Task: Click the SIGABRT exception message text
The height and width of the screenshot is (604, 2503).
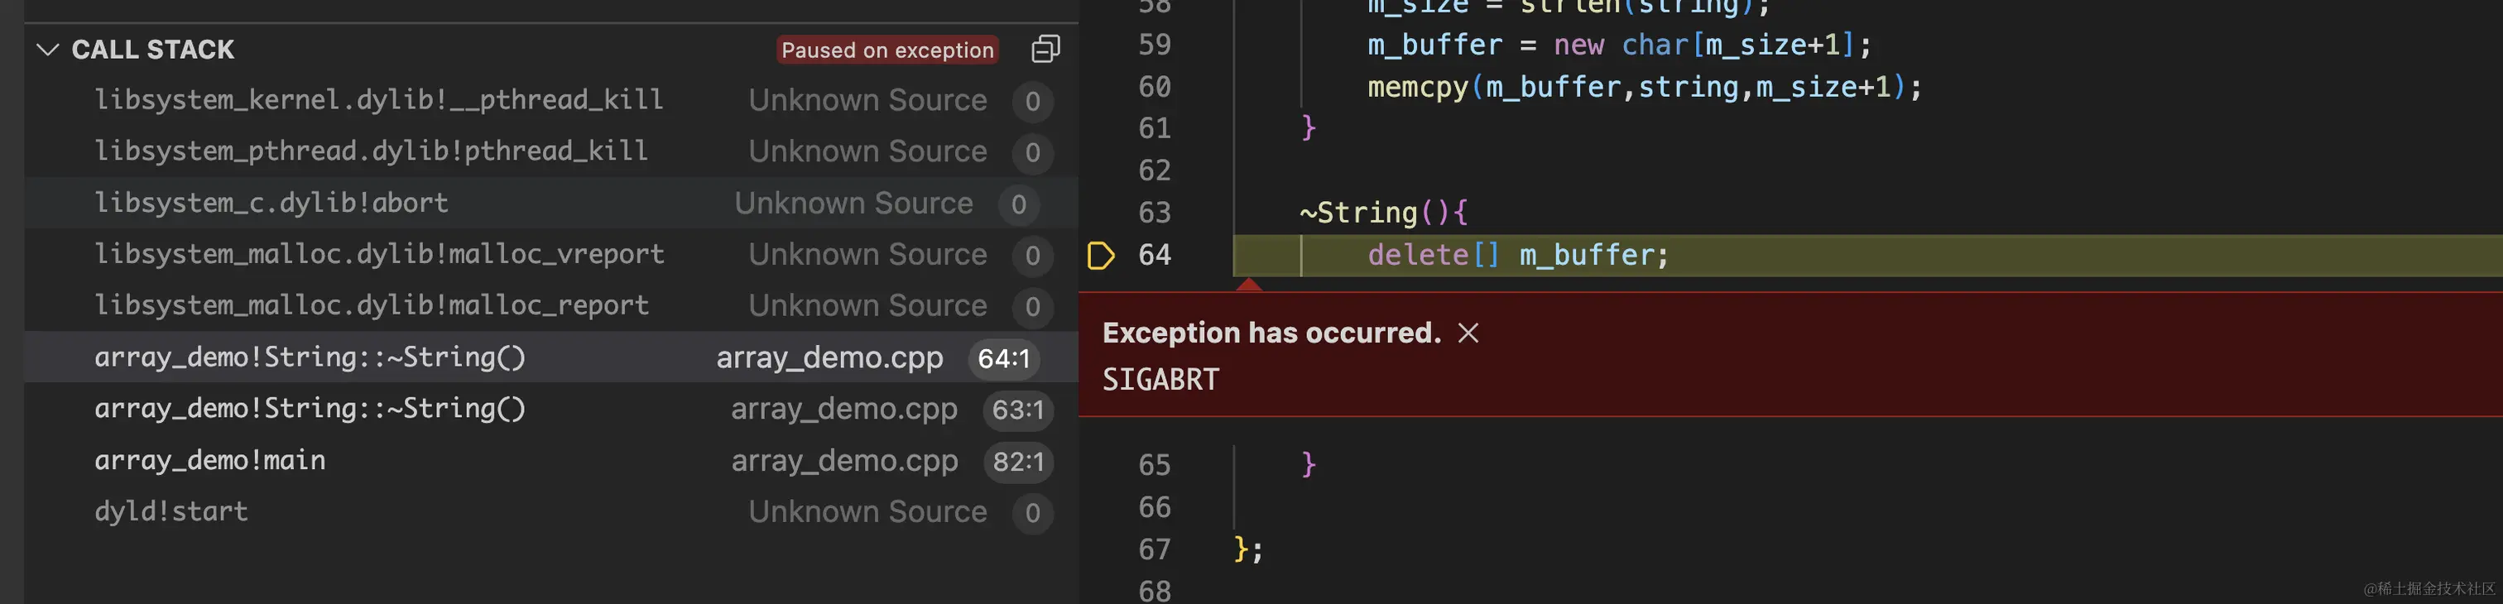Action: pos(1160,380)
